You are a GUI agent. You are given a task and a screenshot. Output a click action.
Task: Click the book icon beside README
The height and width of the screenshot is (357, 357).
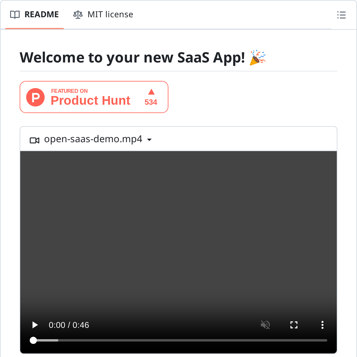click(x=15, y=15)
